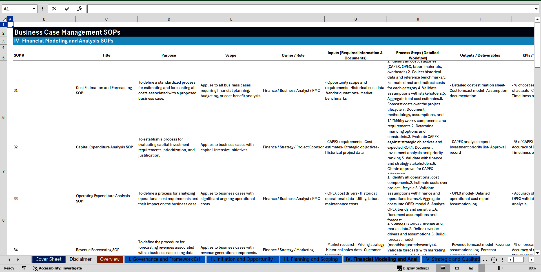The height and width of the screenshot is (272, 541).
Task: Add a new sheet with plus icon
Action: click(x=494, y=260)
